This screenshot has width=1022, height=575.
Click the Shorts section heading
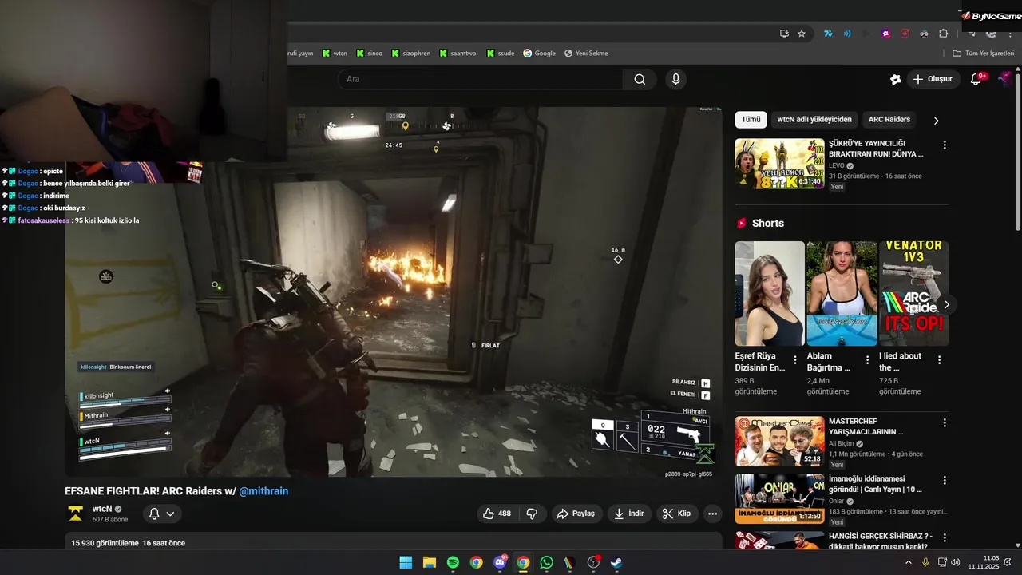tap(767, 223)
